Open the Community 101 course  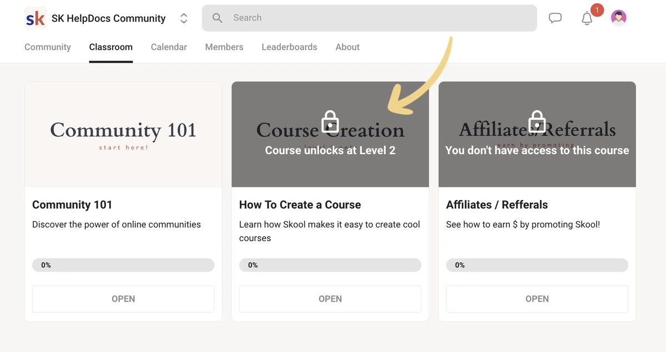(123, 299)
